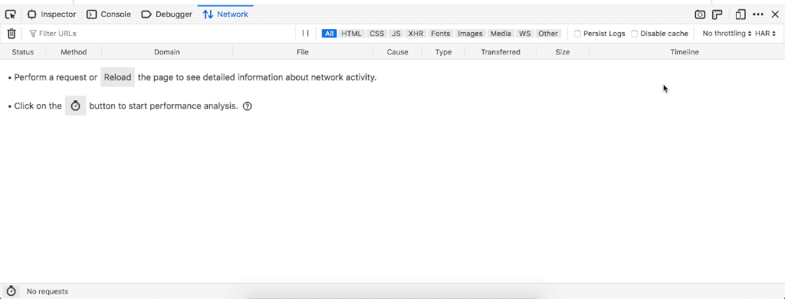Clear the network log with trash icon
Viewport: 785px width, 299px height.
tap(11, 34)
